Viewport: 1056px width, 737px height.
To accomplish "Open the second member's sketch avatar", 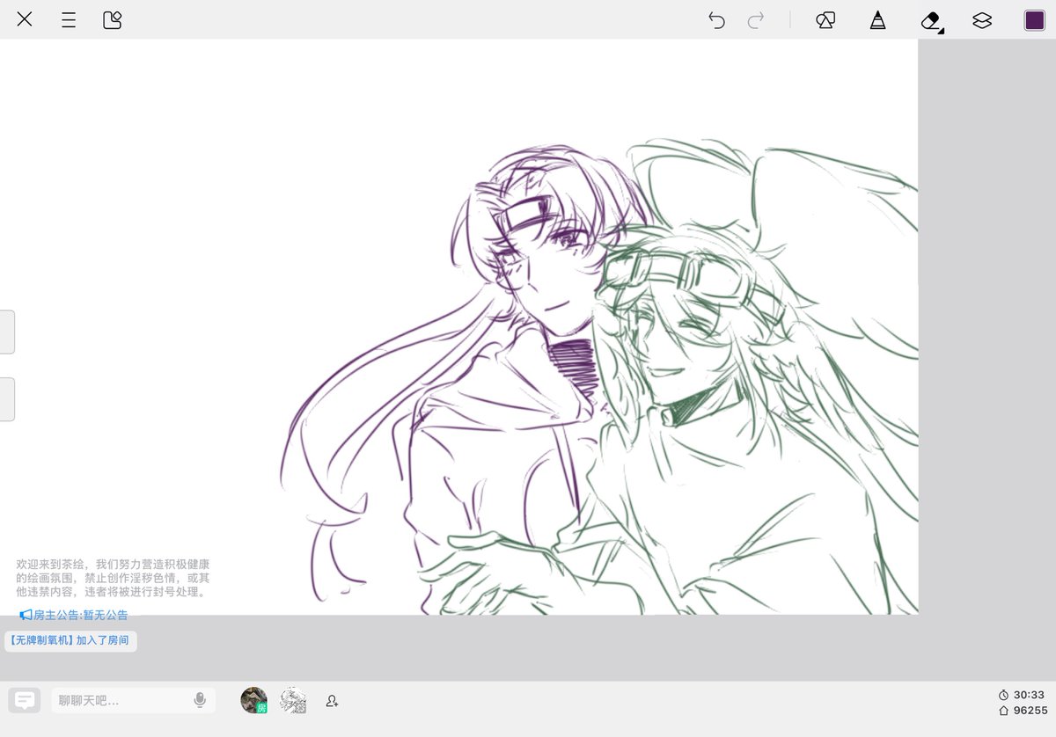I will 293,700.
